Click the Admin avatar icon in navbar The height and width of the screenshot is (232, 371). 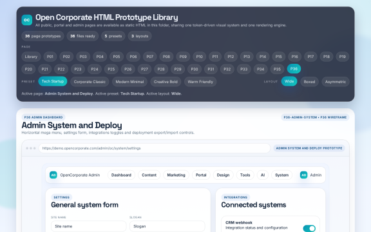click(303, 175)
